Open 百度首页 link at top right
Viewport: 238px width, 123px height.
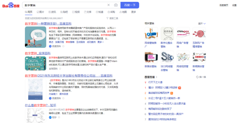(x=224, y=5)
